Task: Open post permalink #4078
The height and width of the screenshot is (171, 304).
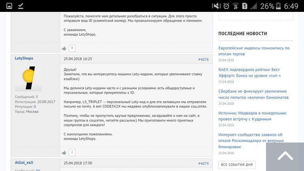Action: click(203, 59)
